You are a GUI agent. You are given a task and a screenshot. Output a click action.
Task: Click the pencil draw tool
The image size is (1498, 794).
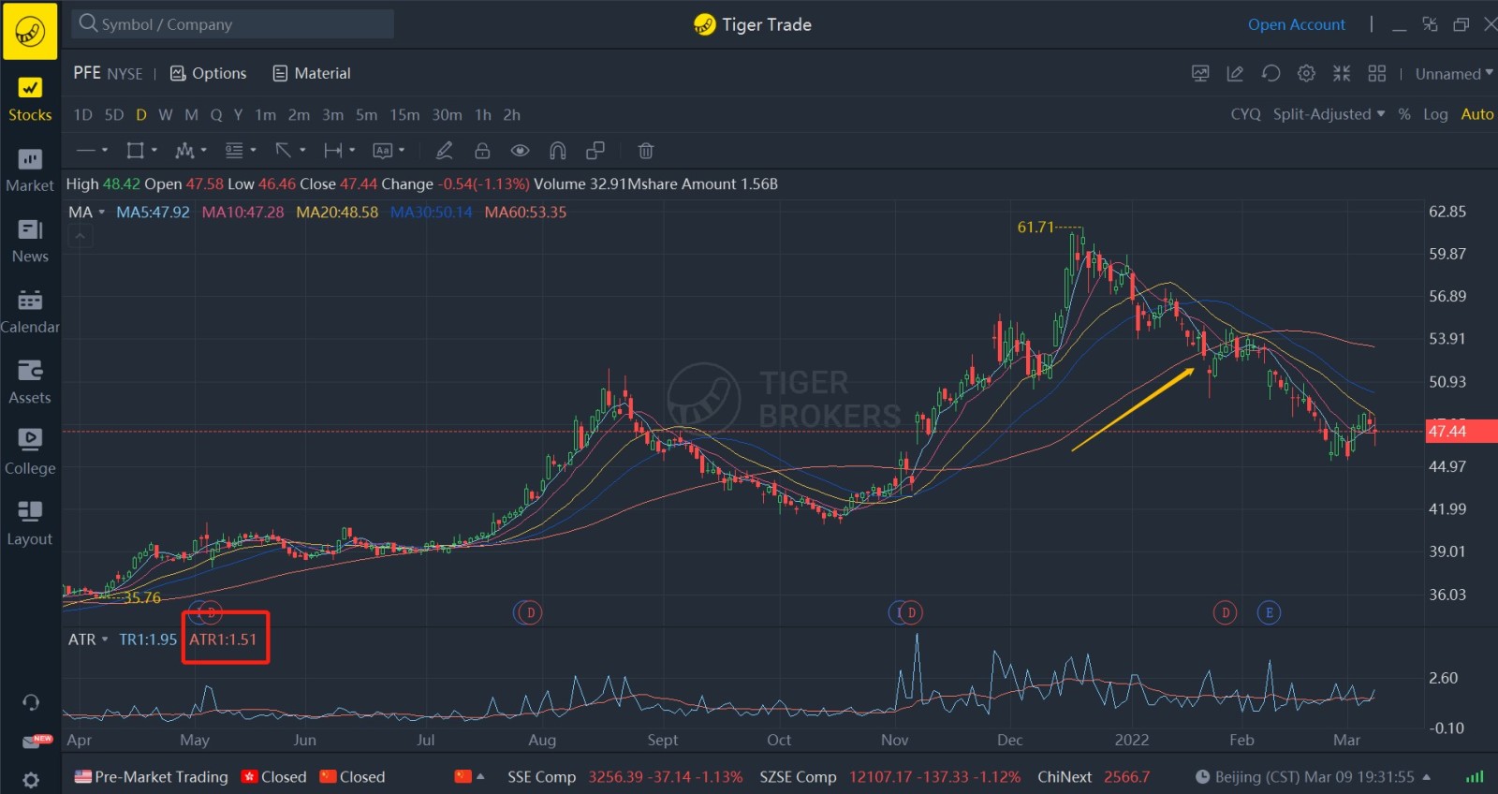[x=445, y=151]
